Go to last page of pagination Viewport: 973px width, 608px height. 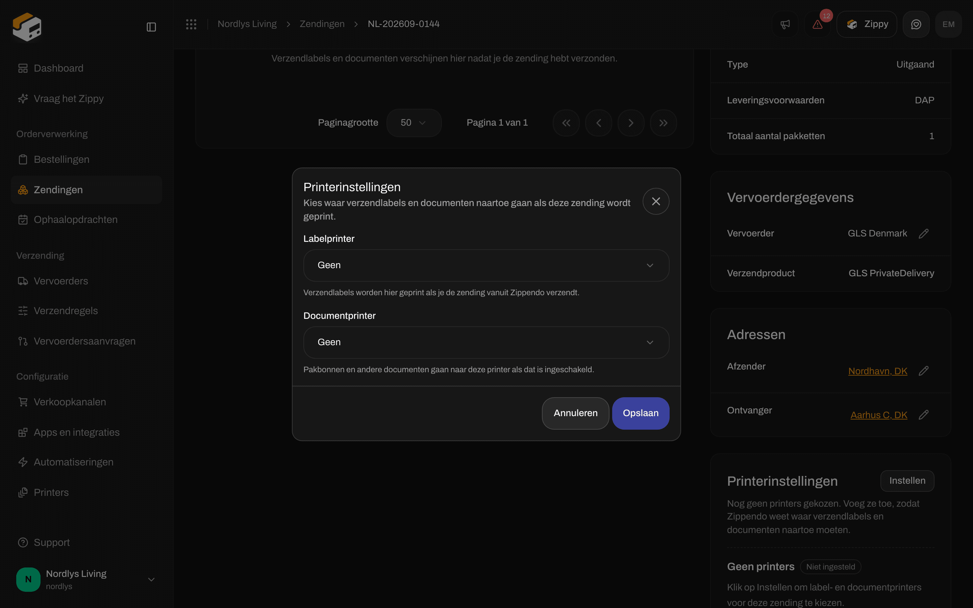click(x=664, y=123)
